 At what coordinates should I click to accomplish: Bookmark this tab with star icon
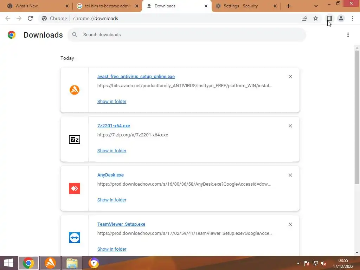316,18
